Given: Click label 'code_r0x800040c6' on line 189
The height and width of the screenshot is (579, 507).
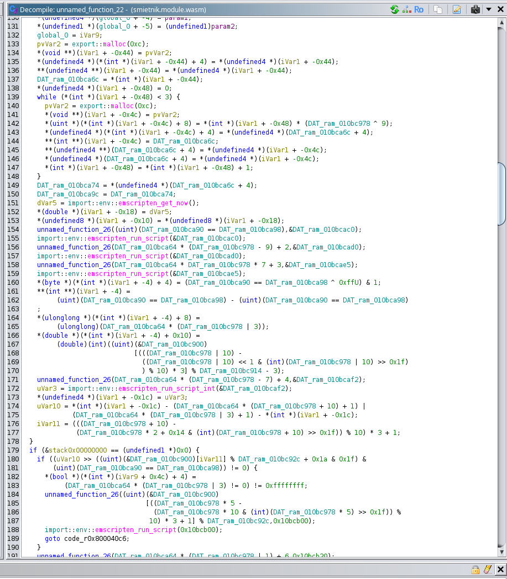Looking at the screenshot, I should click(x=96, y=539).
